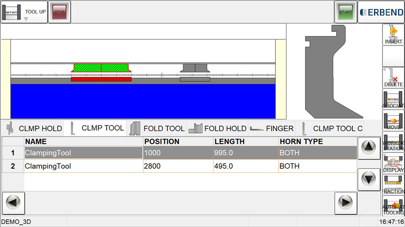Switch to the FINGER tab
The height and width of the screenshot is (227, 405).
(271, 128)
